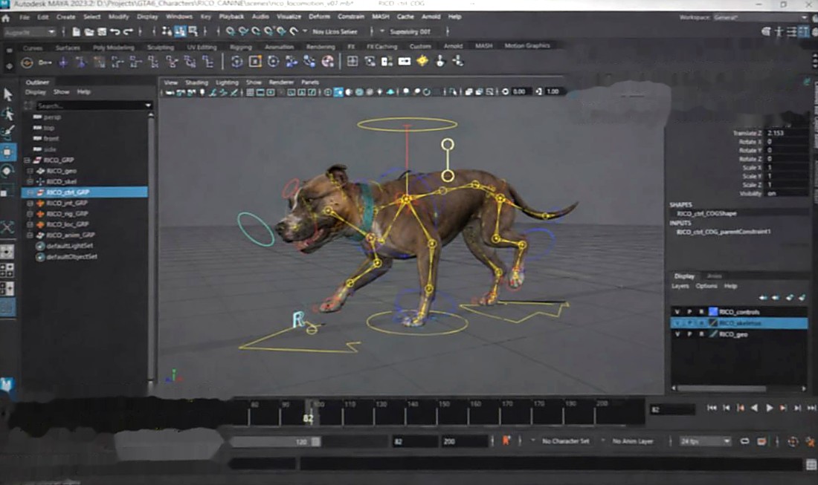Click the first layer arrow icon in layer editor
This screenshot has height=485, width=818.
(763, 297)
